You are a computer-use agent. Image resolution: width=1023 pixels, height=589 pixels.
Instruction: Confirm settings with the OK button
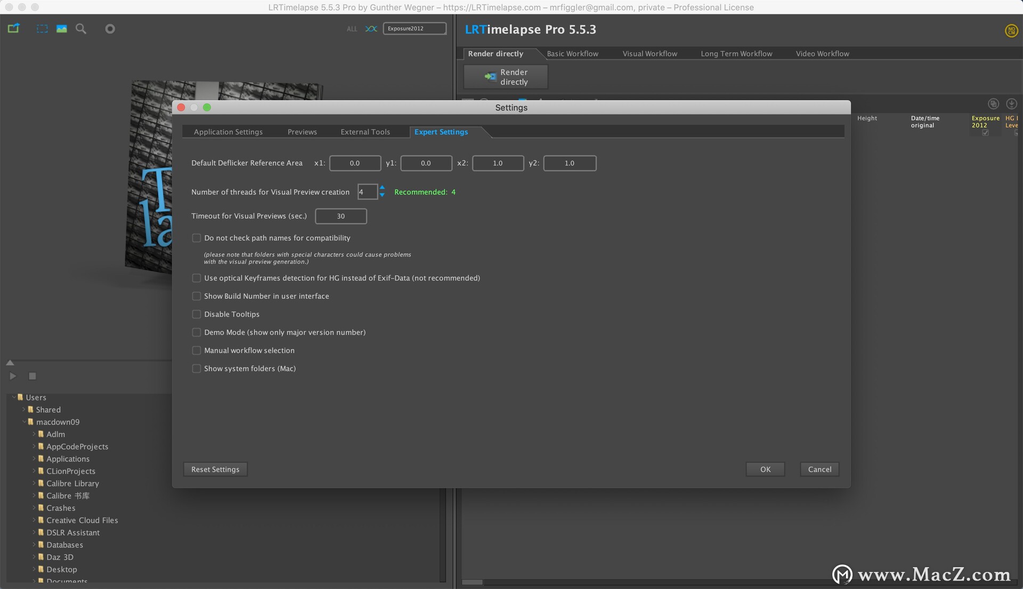point(765,469)
